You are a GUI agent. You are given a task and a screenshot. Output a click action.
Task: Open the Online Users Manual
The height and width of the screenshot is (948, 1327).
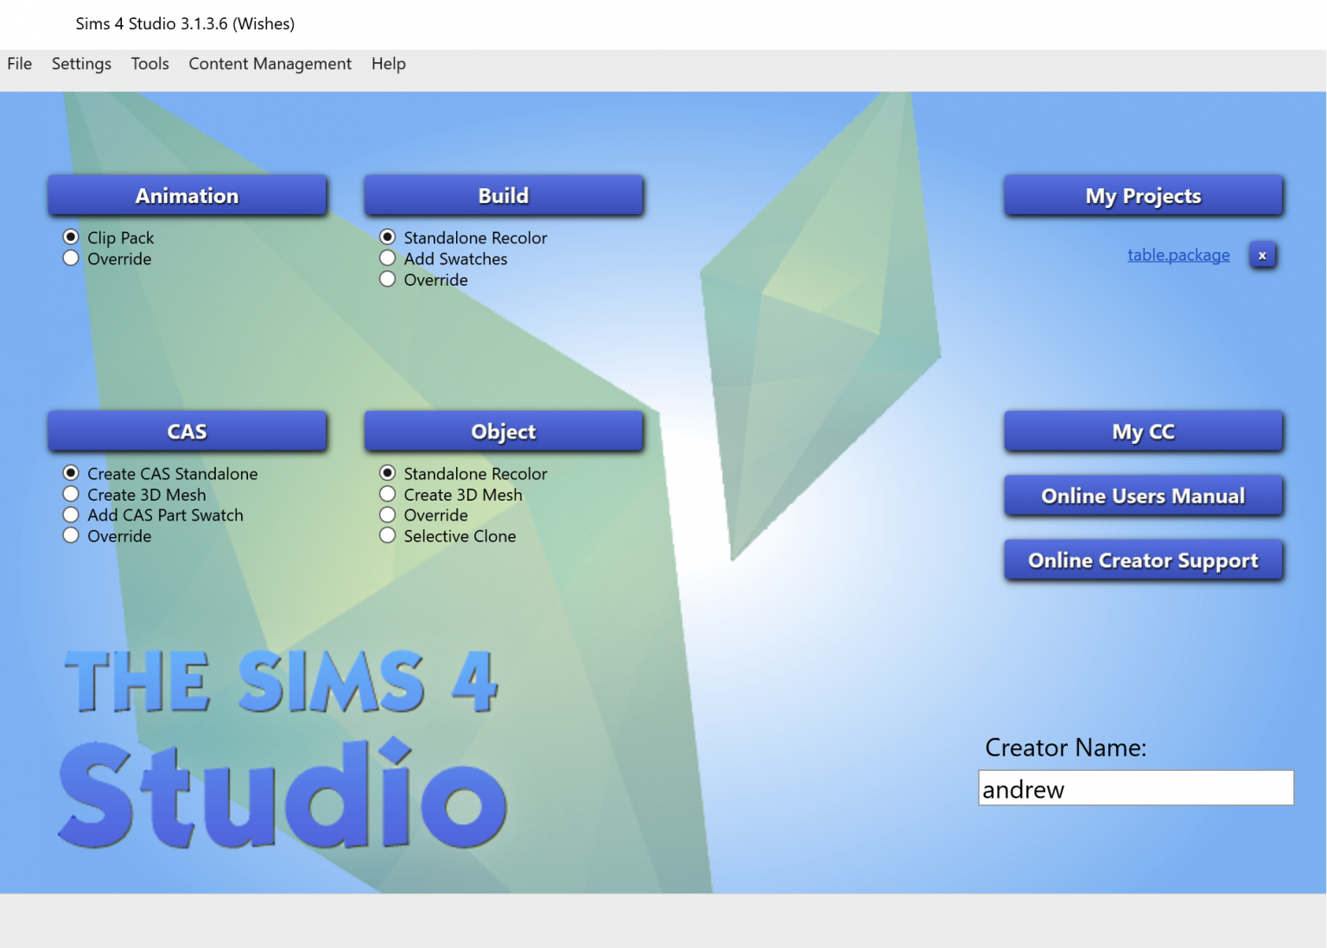click(x=1143, y=495)
